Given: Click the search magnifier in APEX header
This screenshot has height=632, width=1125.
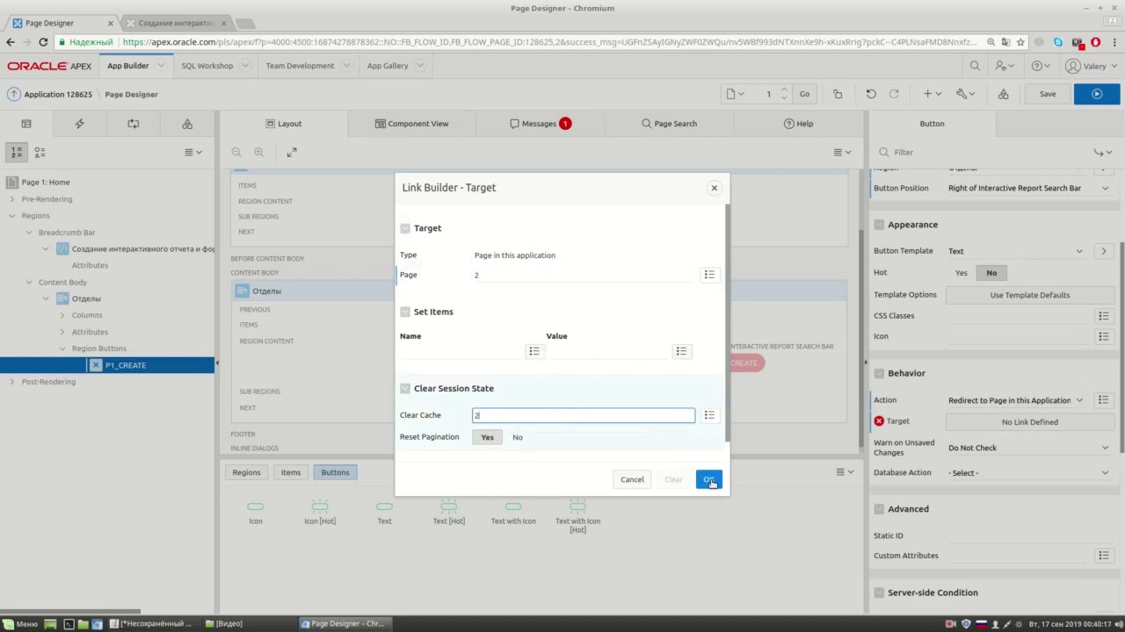Looking at the screenshot, I should pyautogui.click(x=975, y=66).
